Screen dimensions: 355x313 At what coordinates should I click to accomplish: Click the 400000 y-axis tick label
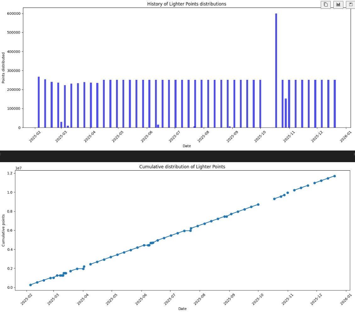coord(14,52)
